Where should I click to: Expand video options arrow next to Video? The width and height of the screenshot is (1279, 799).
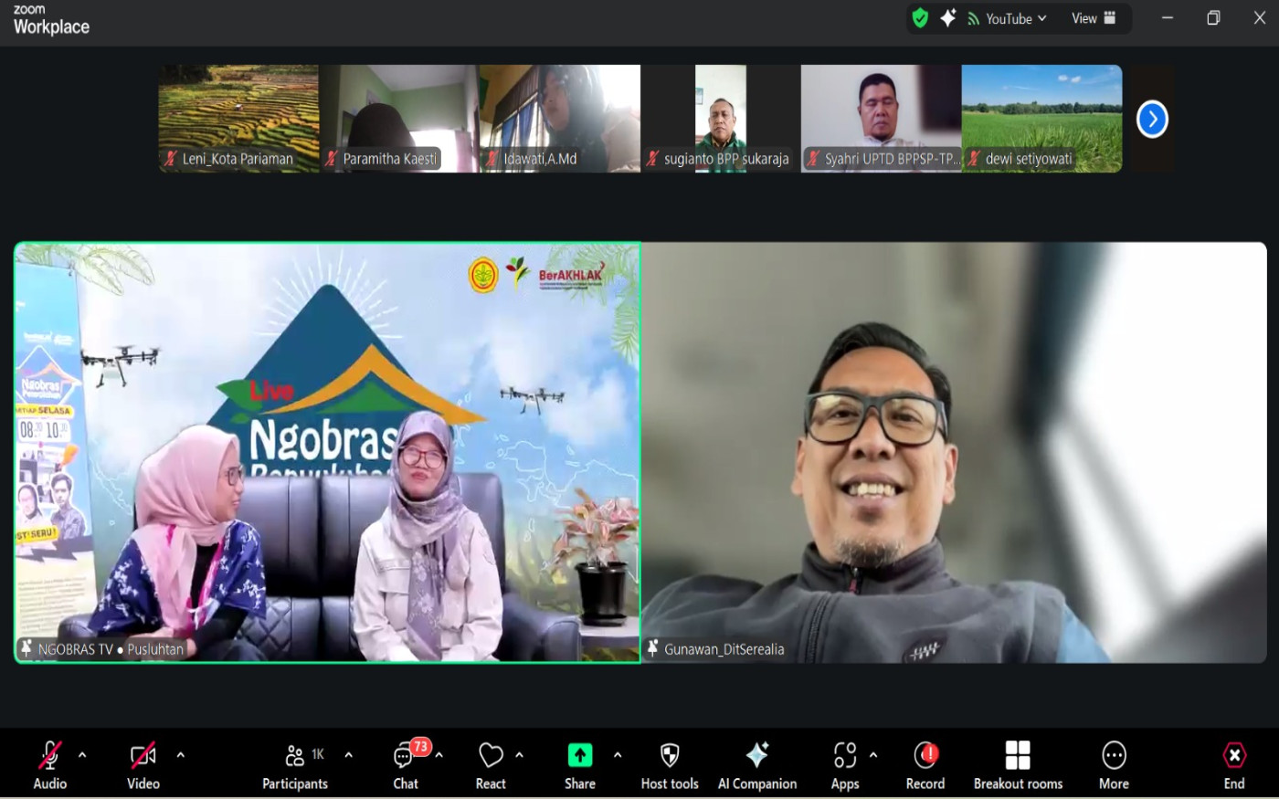pos(180,755)
